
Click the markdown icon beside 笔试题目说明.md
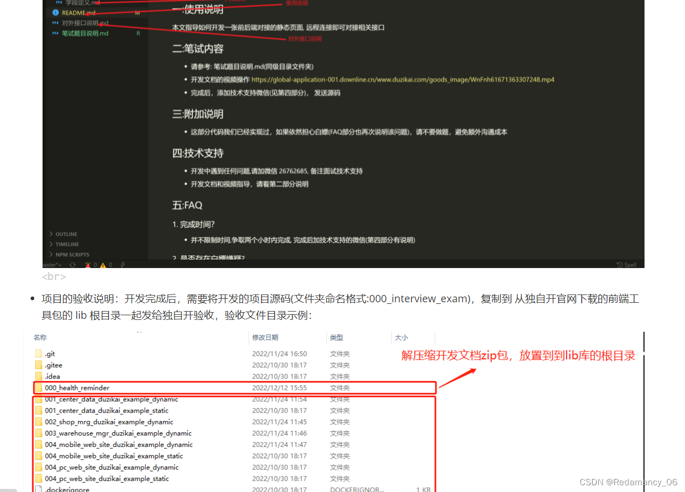point(56,33)
